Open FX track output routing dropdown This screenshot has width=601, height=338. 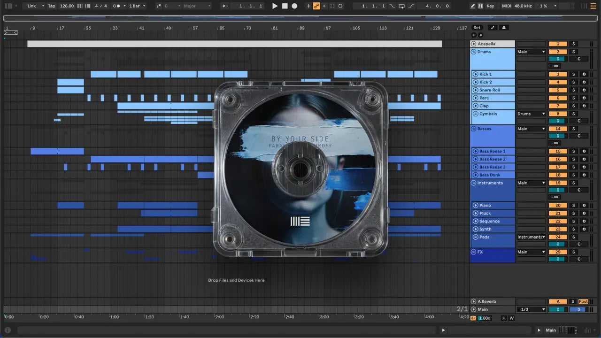pos(531,252)
